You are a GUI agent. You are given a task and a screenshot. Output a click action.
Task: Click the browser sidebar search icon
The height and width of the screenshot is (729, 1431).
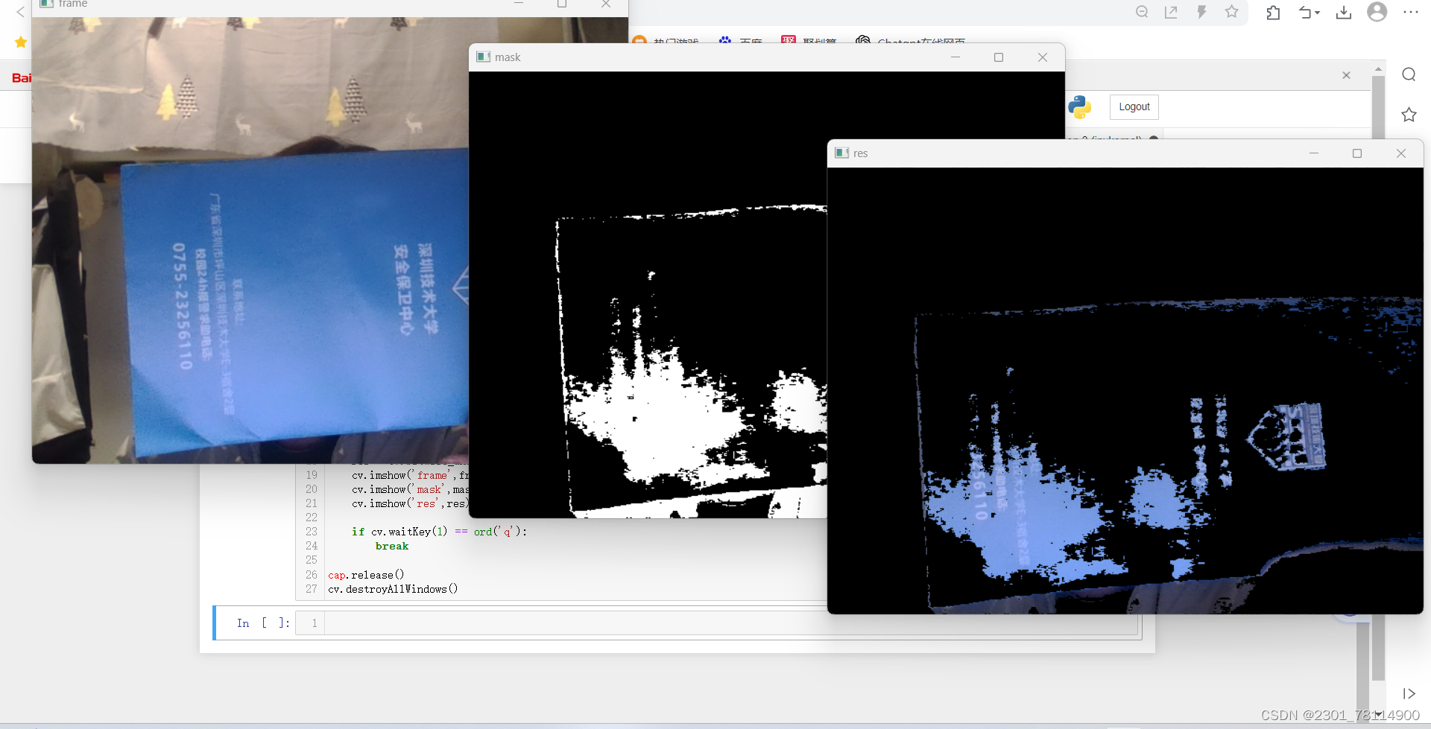coord(1409,74)
